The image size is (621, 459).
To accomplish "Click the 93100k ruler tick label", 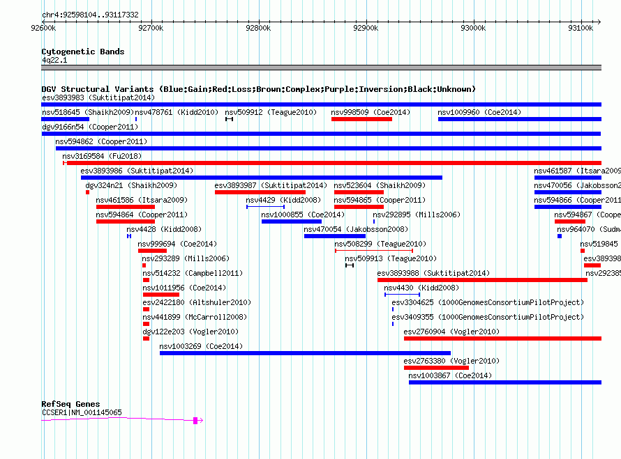I will tap(581, 28).
